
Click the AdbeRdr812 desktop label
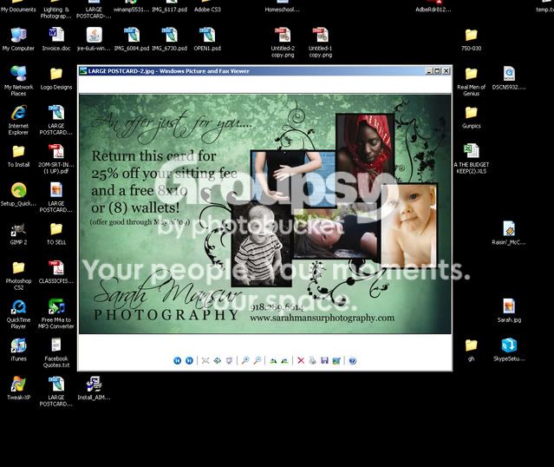(x=433, y=10)
